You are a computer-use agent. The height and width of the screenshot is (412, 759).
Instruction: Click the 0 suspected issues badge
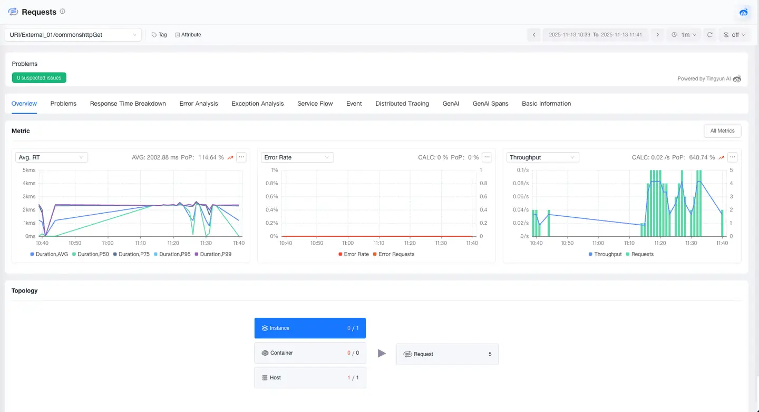(38, 77)
